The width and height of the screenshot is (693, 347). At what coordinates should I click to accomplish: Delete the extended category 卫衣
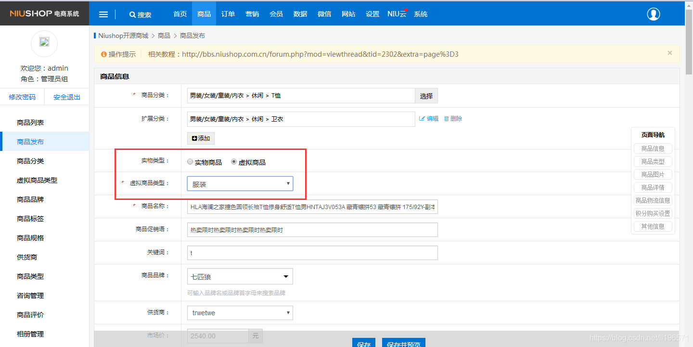tap(453, 119)
